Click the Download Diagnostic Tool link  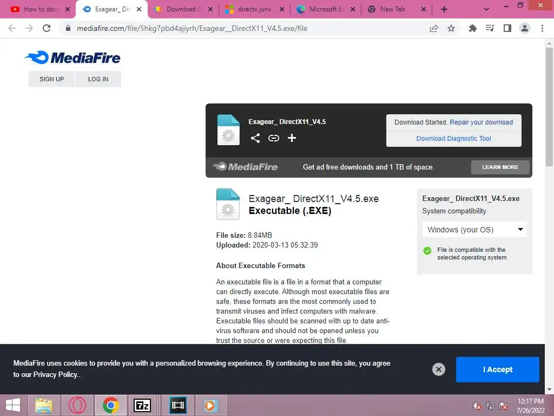coord(454,138)
